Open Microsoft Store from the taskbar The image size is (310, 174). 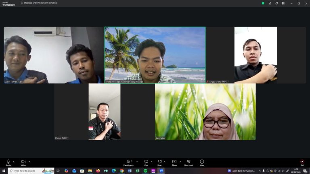tap(82, 171)
